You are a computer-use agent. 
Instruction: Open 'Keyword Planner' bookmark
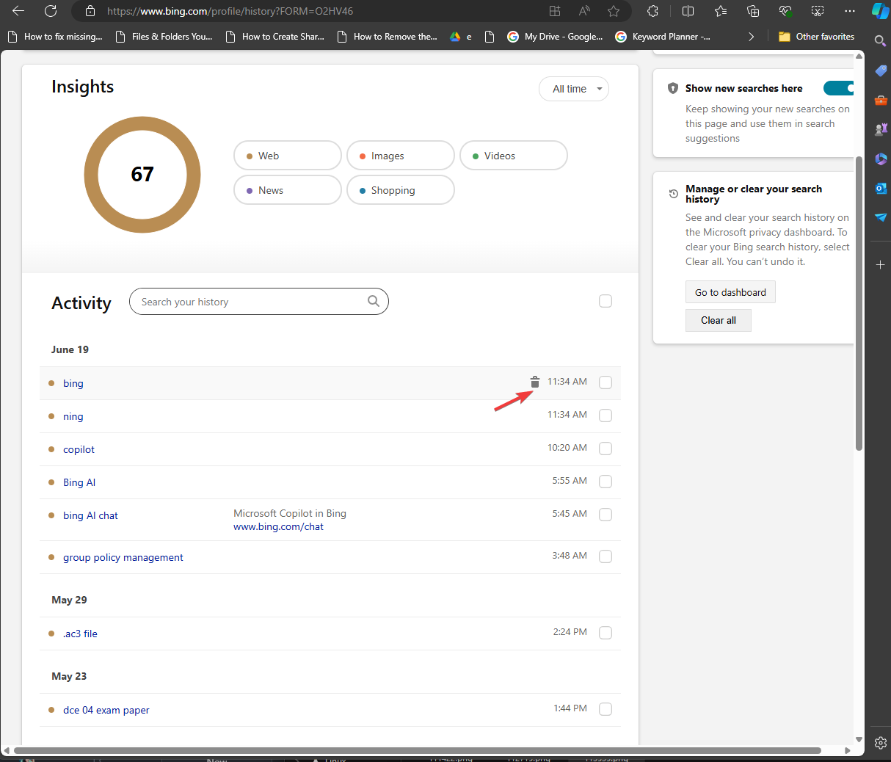pyautogui.click(x=663, y=36)
